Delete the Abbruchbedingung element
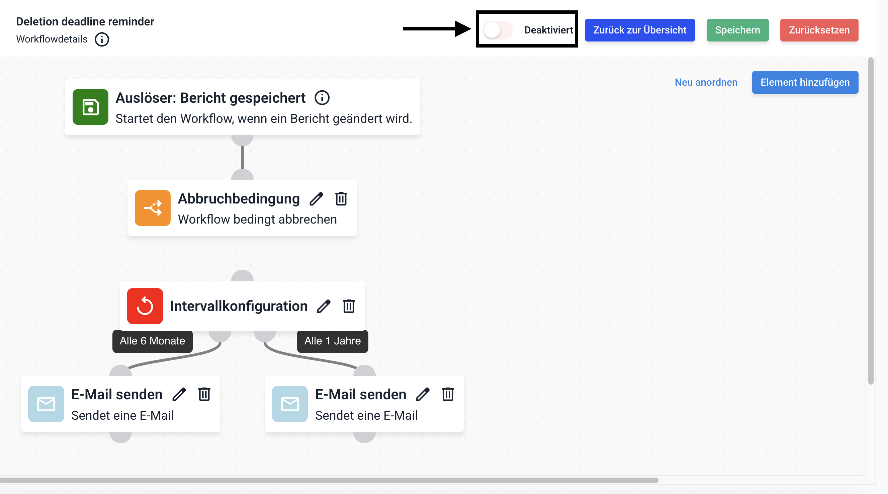The width and height of the screenshot is (888, 494). tap(341, 199)
